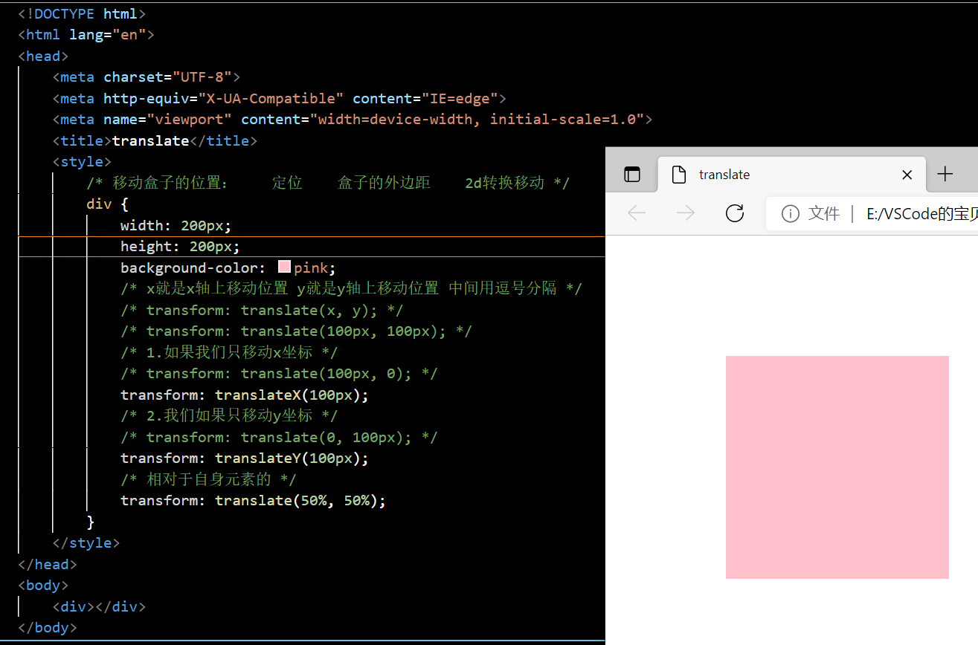Screen dimensions: 978x645
Task: Click the vertical tabs layout icon
Action: pos(631,174)
